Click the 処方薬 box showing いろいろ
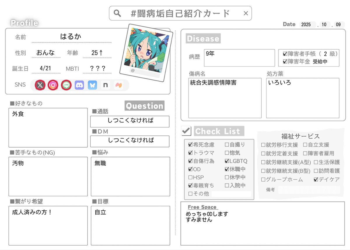The width and height of the screenshot is (350, 250). [303, 98]
